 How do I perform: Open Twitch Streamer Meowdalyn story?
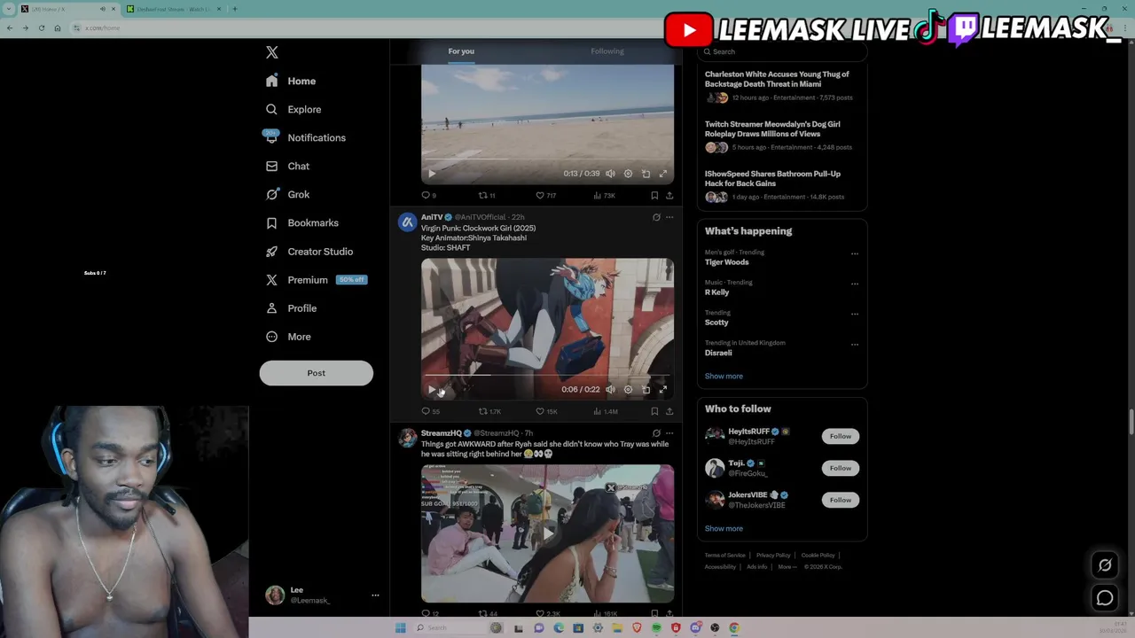pyautogui.click(x=781, y=137)
